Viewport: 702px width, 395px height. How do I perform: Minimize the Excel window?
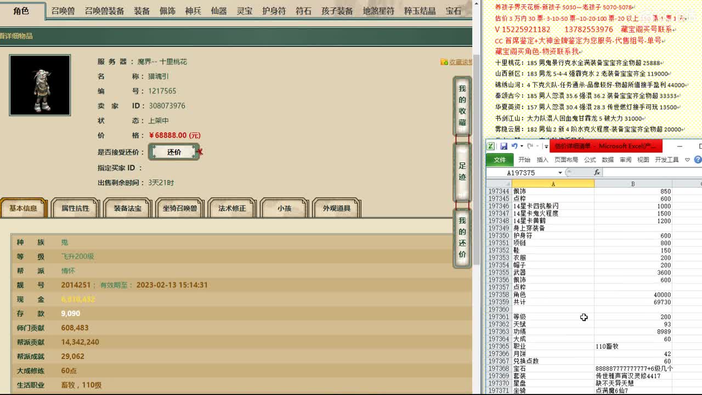680,146
